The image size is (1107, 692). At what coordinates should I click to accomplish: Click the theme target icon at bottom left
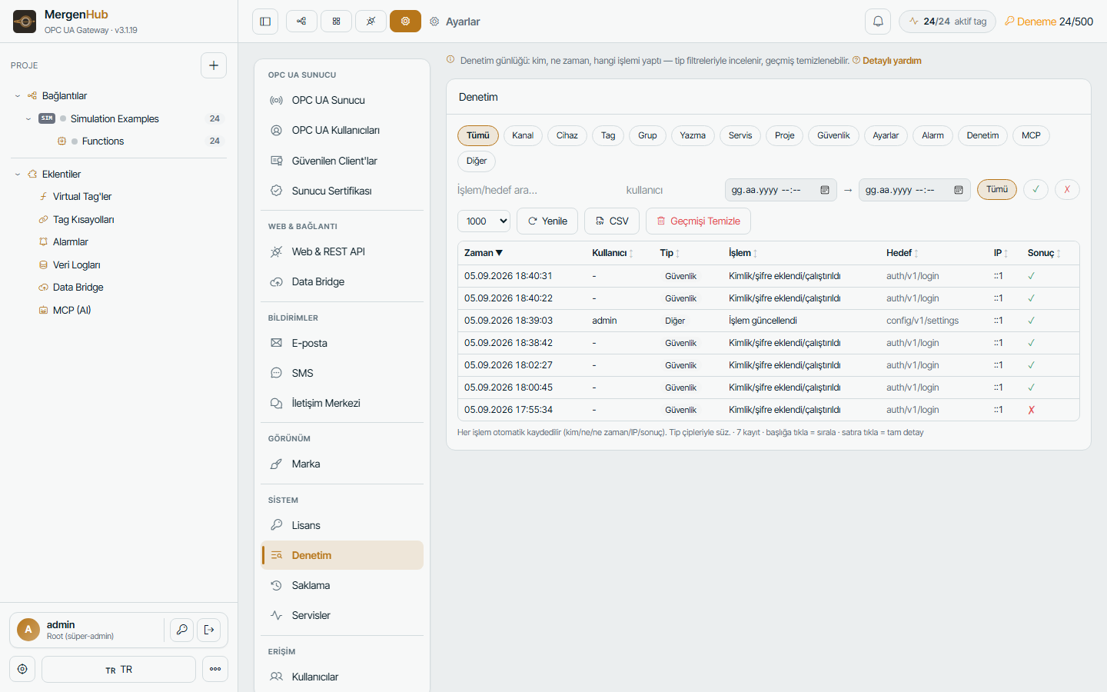22,669
